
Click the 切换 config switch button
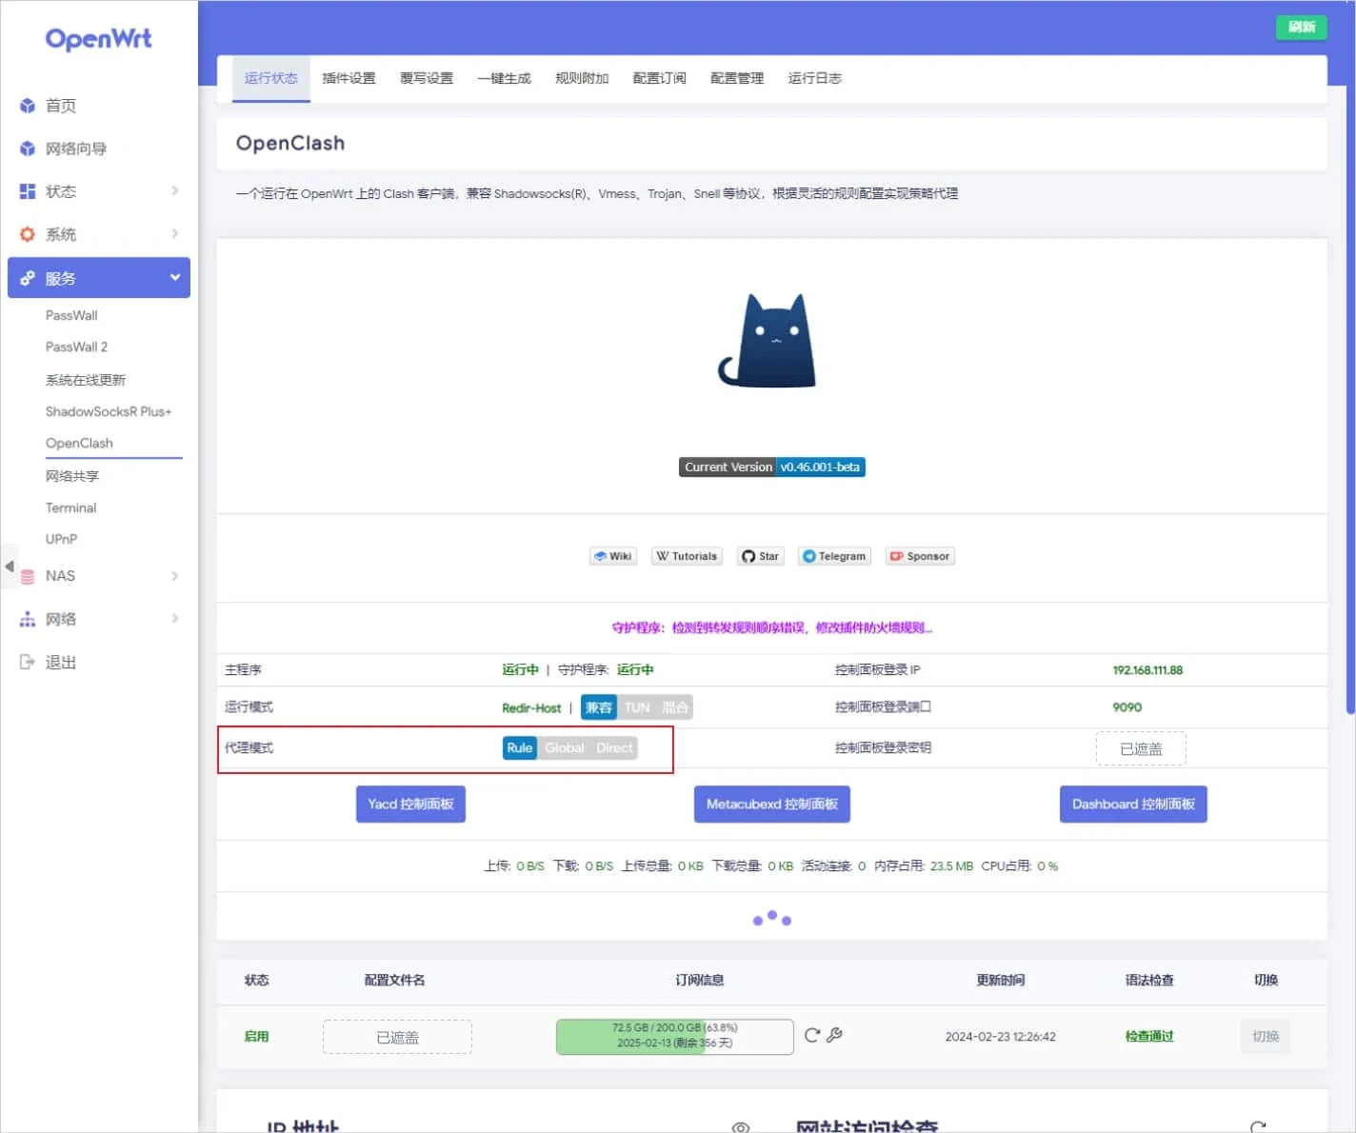coord(1266,1037)
